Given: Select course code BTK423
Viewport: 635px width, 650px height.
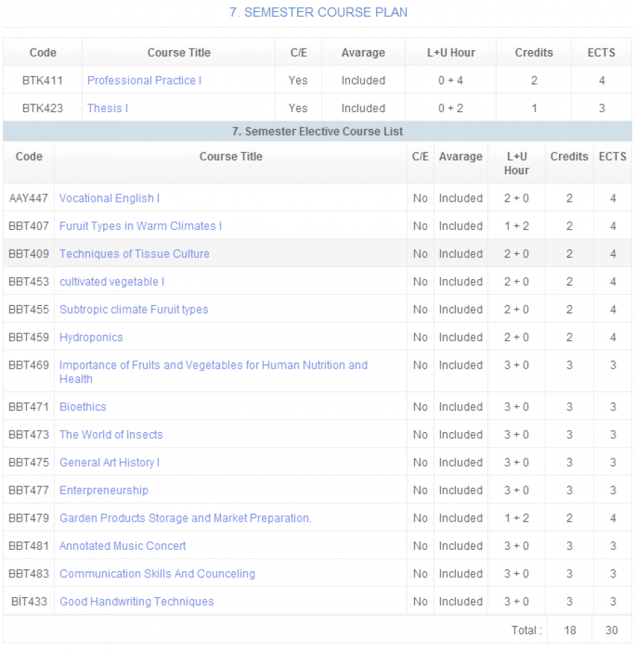Looking at the screenshot, I should click(42, 108).
